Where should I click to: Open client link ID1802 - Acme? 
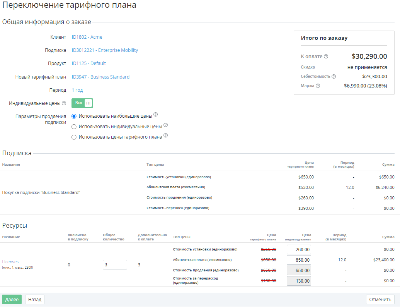click(x=87, y=37)
